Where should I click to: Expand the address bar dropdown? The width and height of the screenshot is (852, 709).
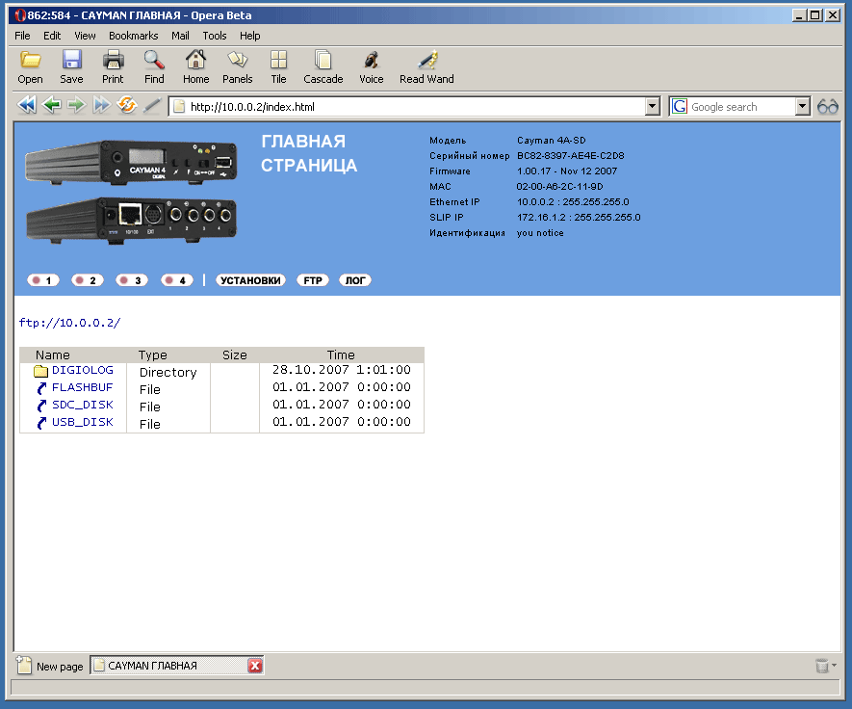coord(653,106)
